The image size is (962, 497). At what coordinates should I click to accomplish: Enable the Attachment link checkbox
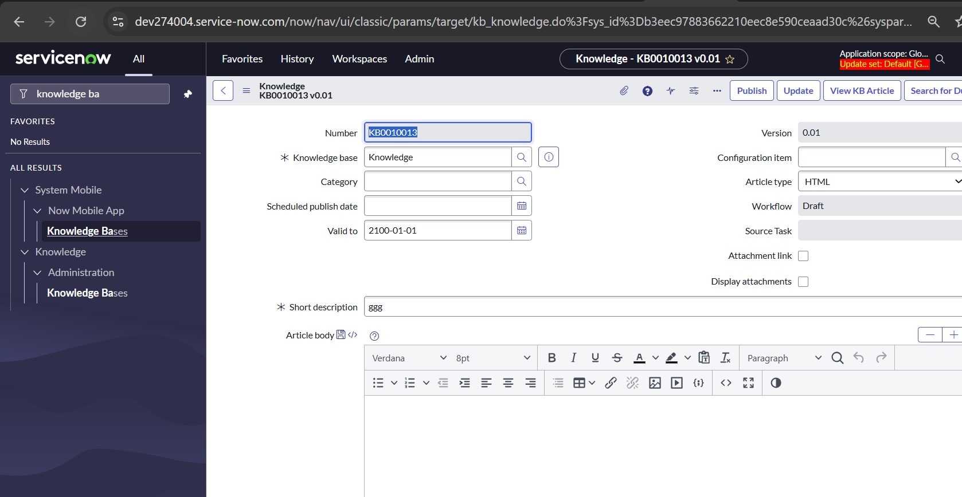(x=803, y=256)
